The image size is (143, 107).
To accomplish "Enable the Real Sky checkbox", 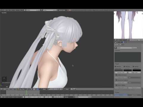I will 133,67.
